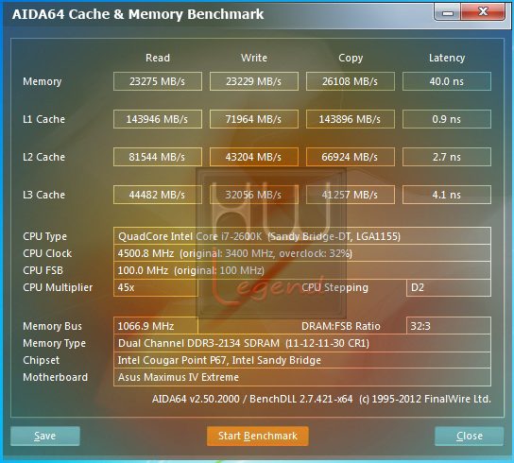Click the CPU Stepping D2 field
Screen dimensions: 514x463
click(449, 287)
